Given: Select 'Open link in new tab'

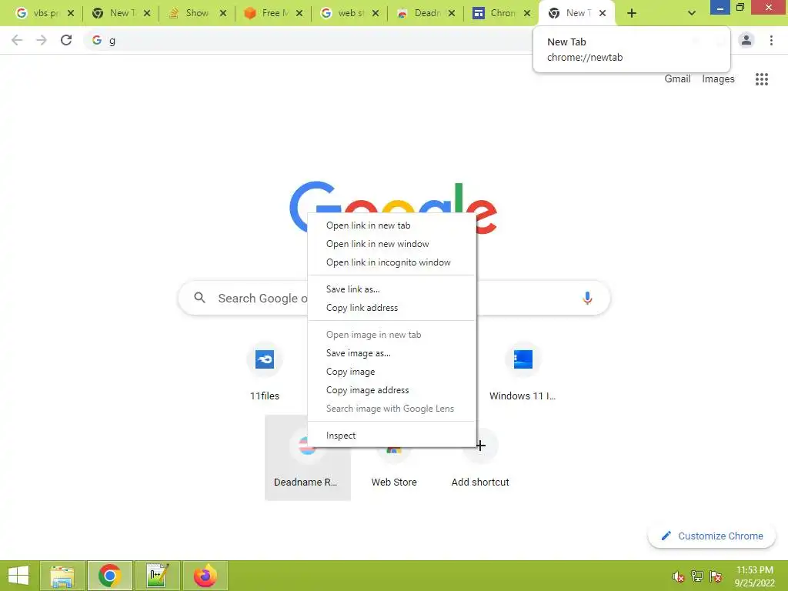Looking at the screenshot, I should pos(392,225).
